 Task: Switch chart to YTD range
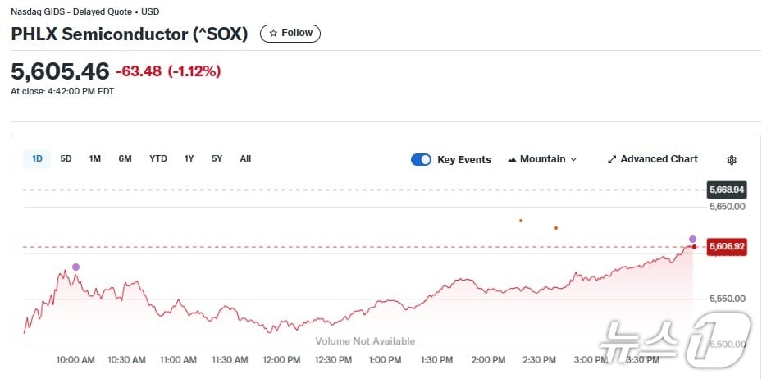(158, 158)
